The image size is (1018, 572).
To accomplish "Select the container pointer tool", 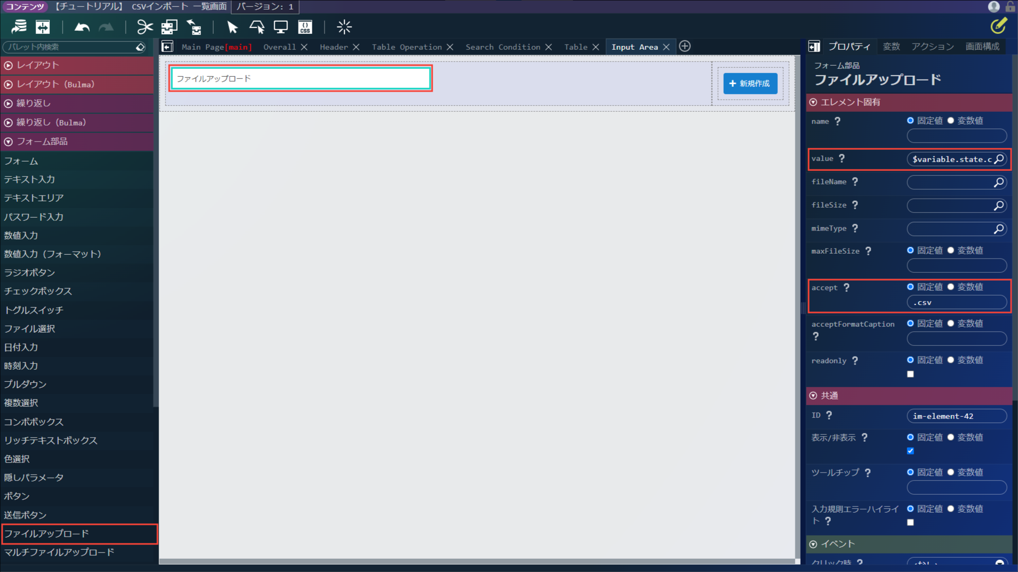I will coord(257,27).
